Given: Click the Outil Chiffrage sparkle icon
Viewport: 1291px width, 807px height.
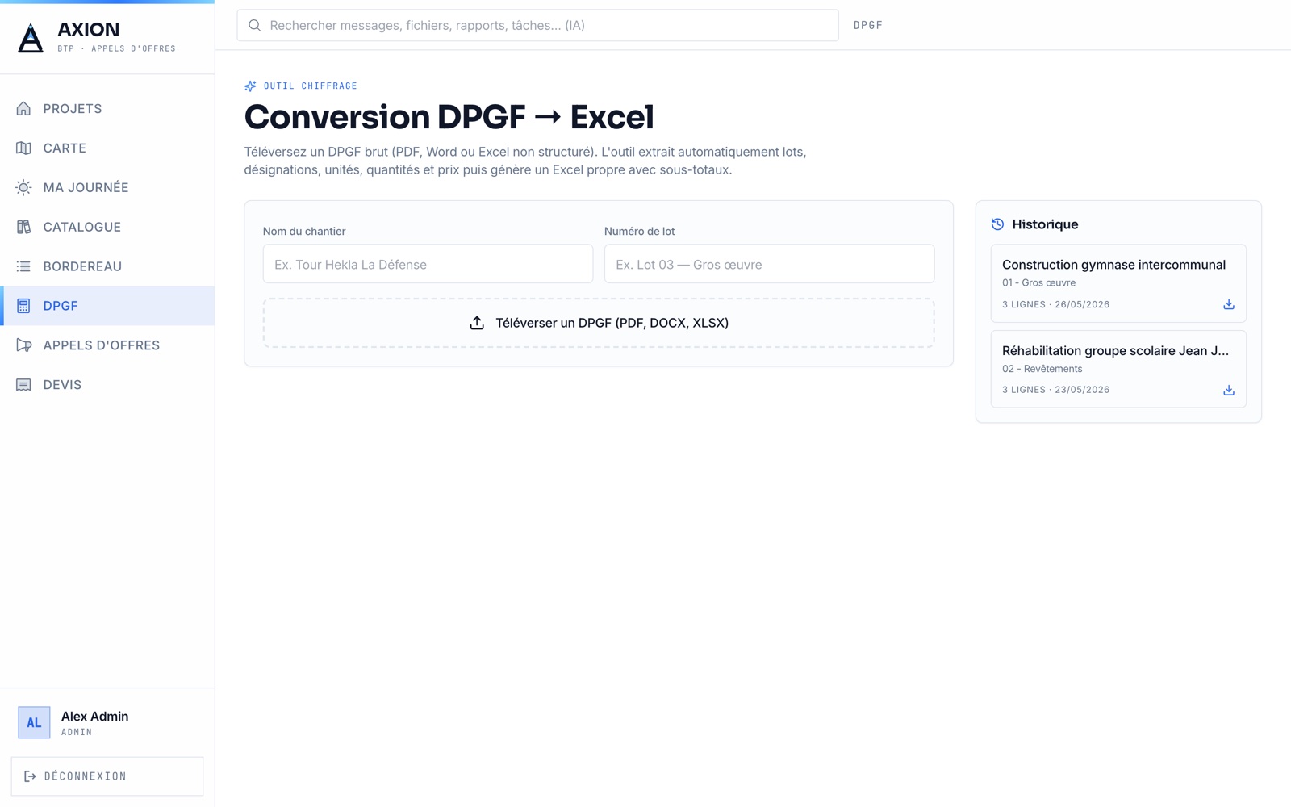Looking at the screenshot, I should coord(250,86).
